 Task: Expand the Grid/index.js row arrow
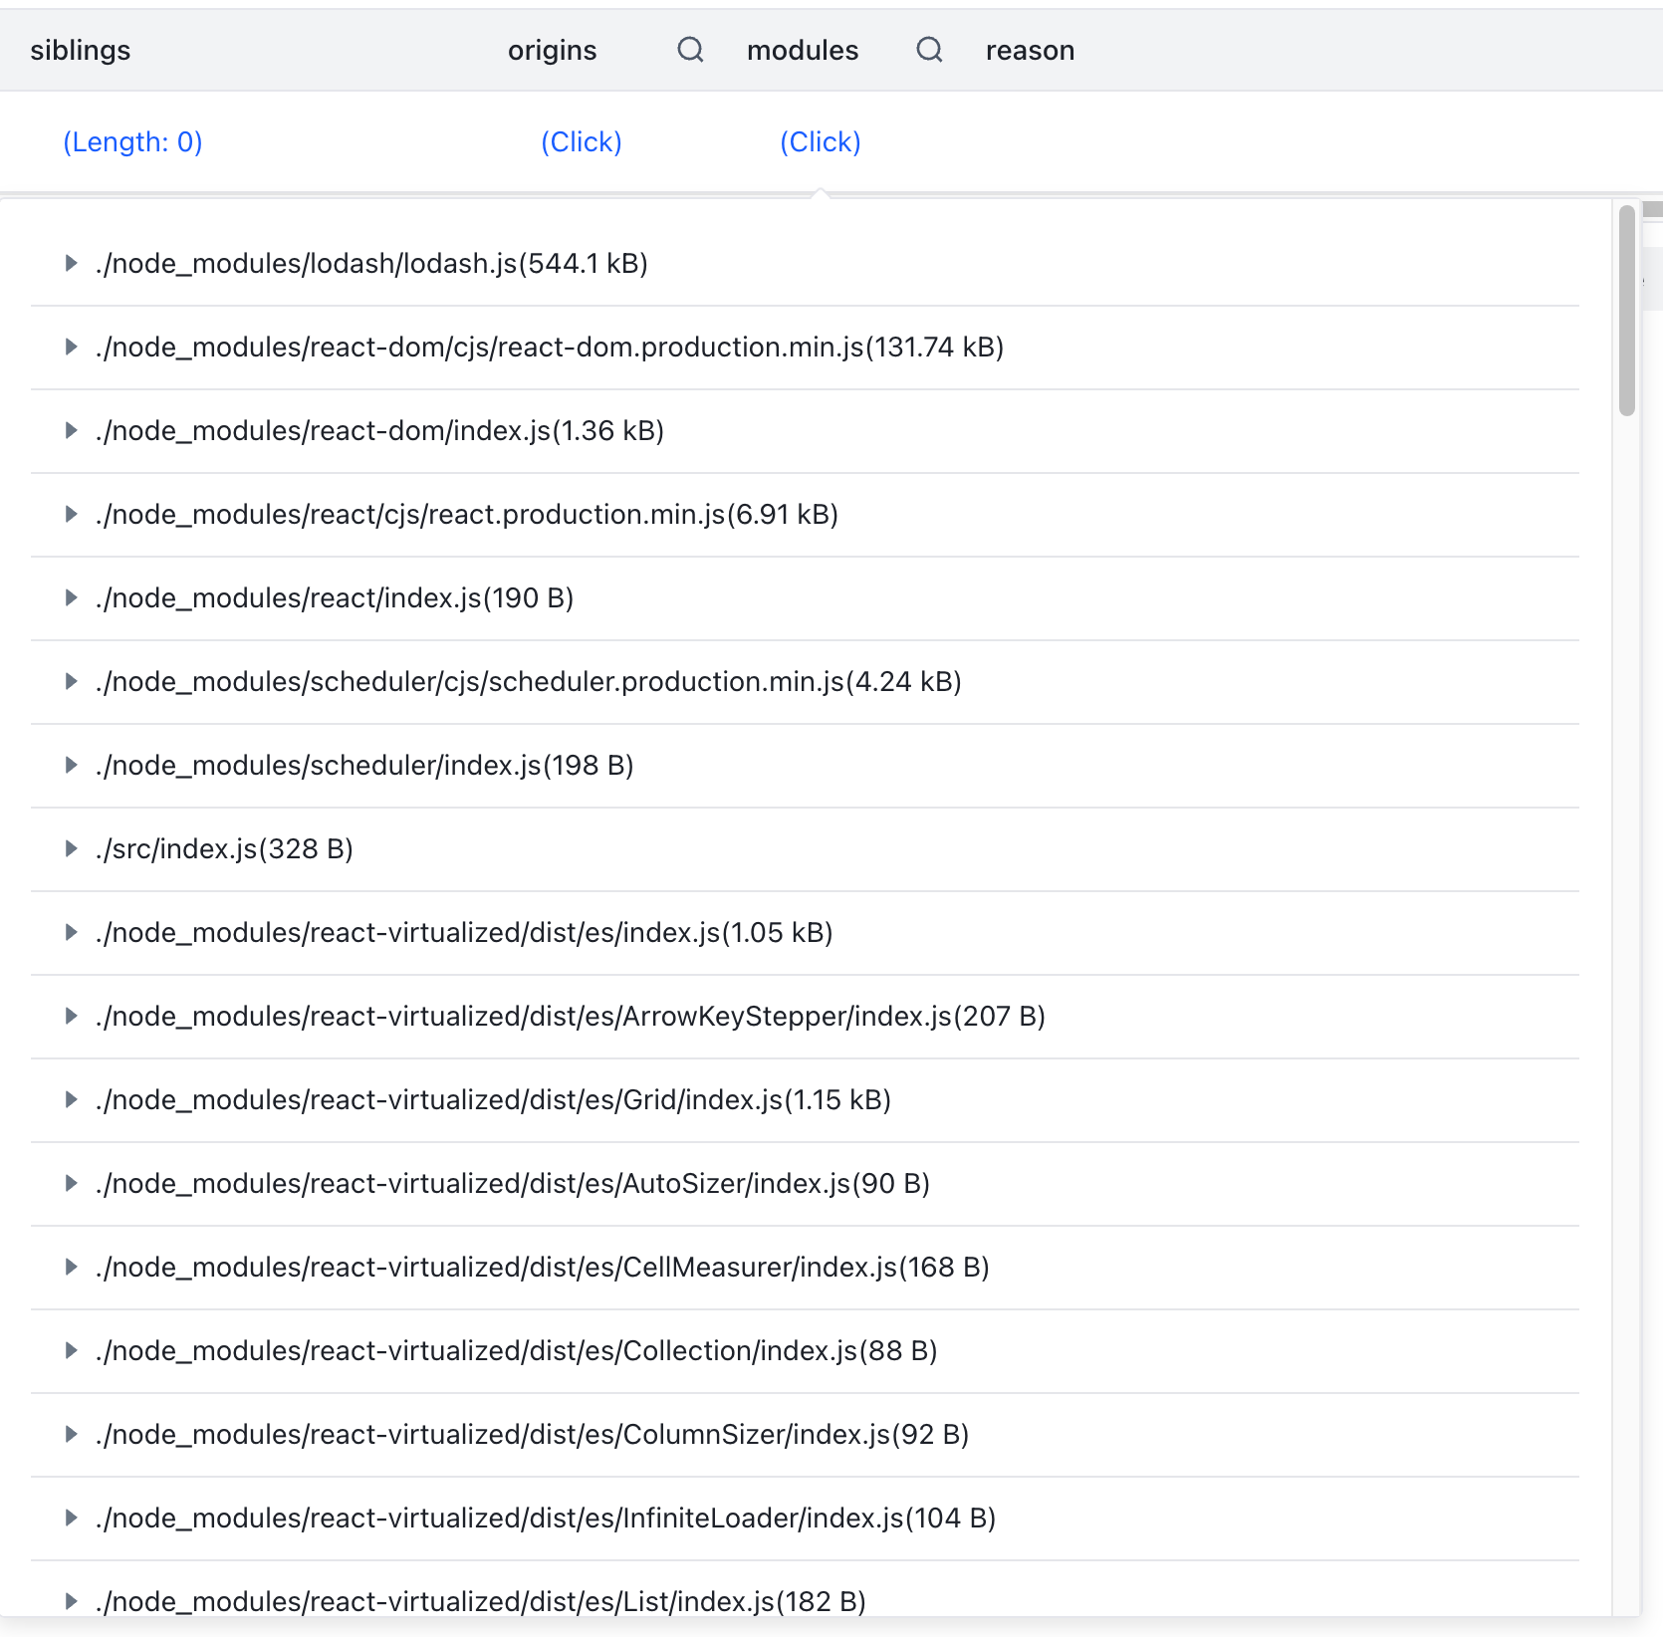[71, 1099]
